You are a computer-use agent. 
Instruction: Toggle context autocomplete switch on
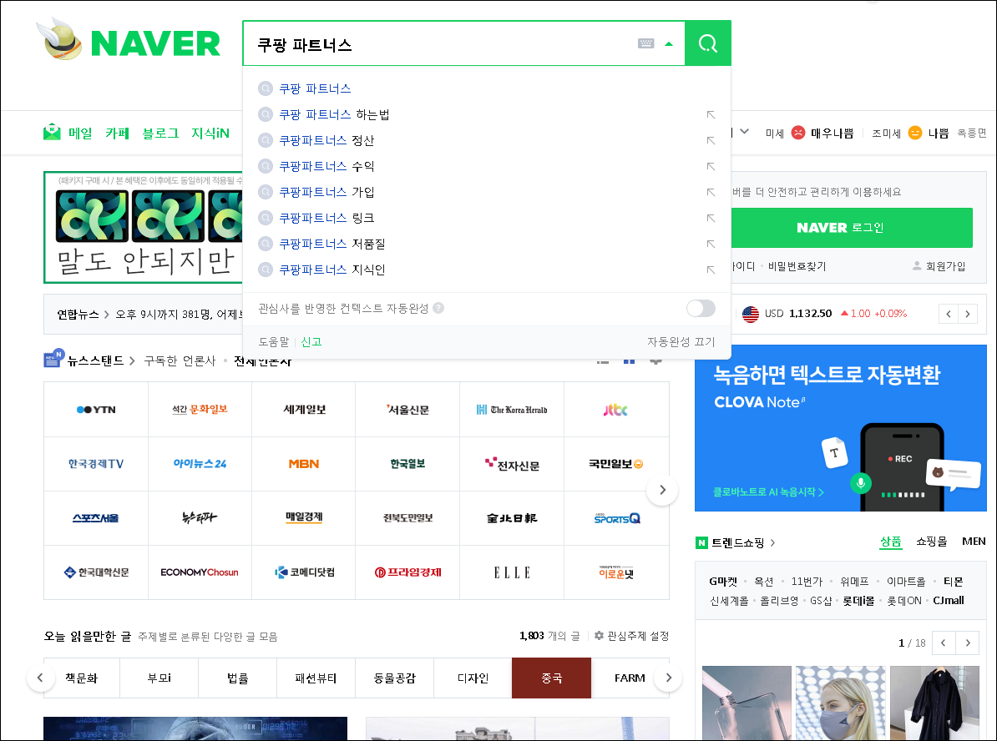[x=701, y=308]
